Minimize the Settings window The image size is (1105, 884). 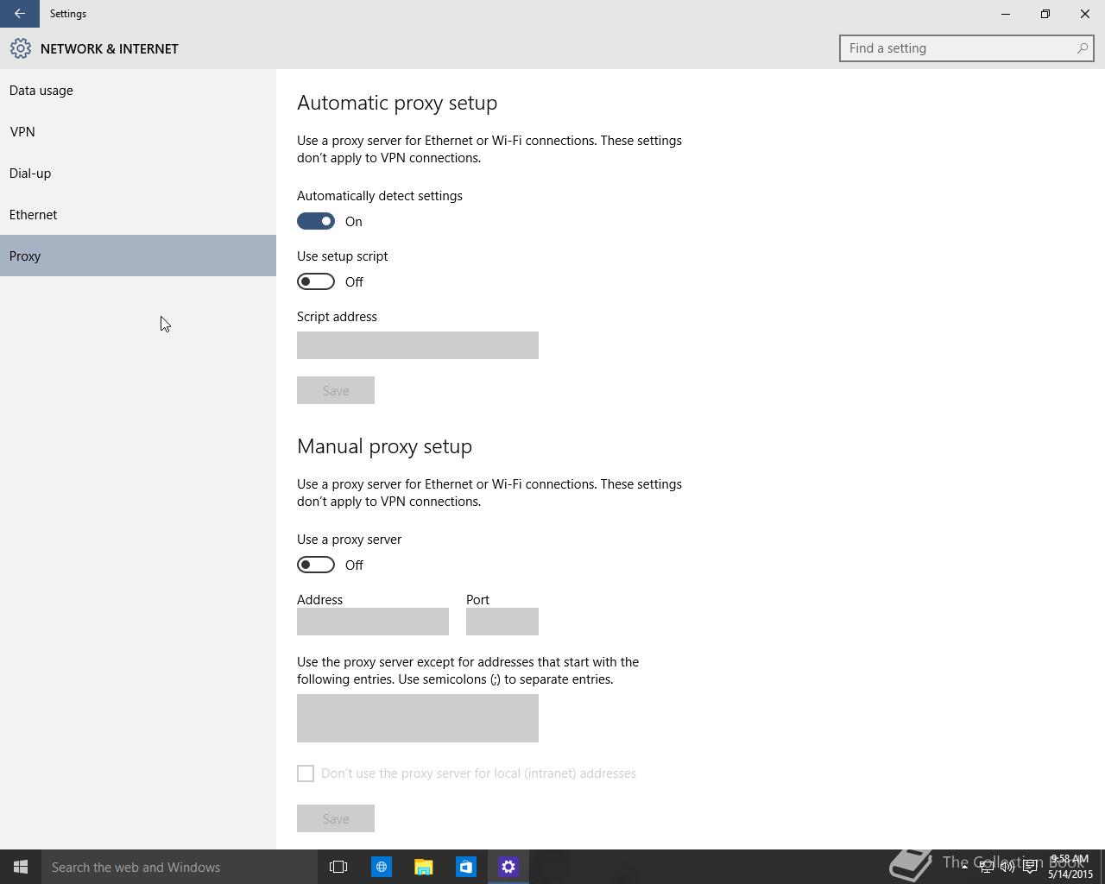(x=1006, y=14)
